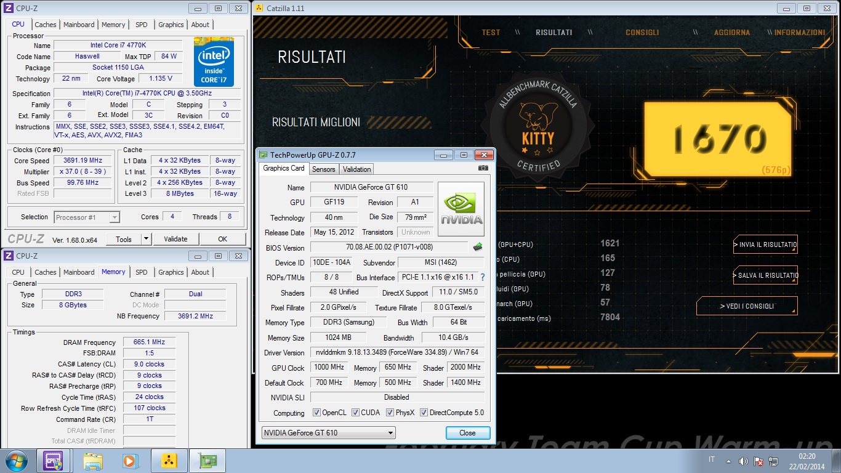Click the RISULTATI MIGLIONI link
This screenshot has width=841, height=473.
tap(316, 123)
